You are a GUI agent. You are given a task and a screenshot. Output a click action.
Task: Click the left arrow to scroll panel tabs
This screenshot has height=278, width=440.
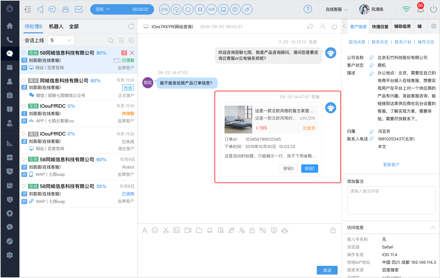(x=344, y=26)
